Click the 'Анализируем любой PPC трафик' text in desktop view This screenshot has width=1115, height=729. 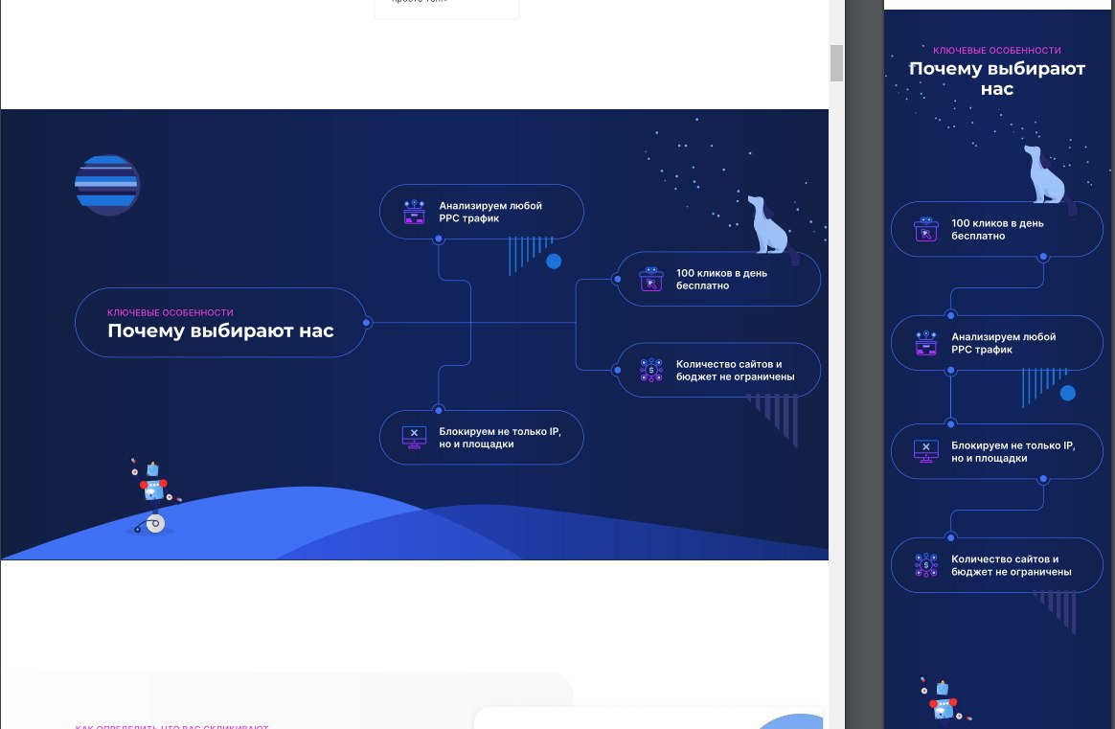click(x=489, y=212)
